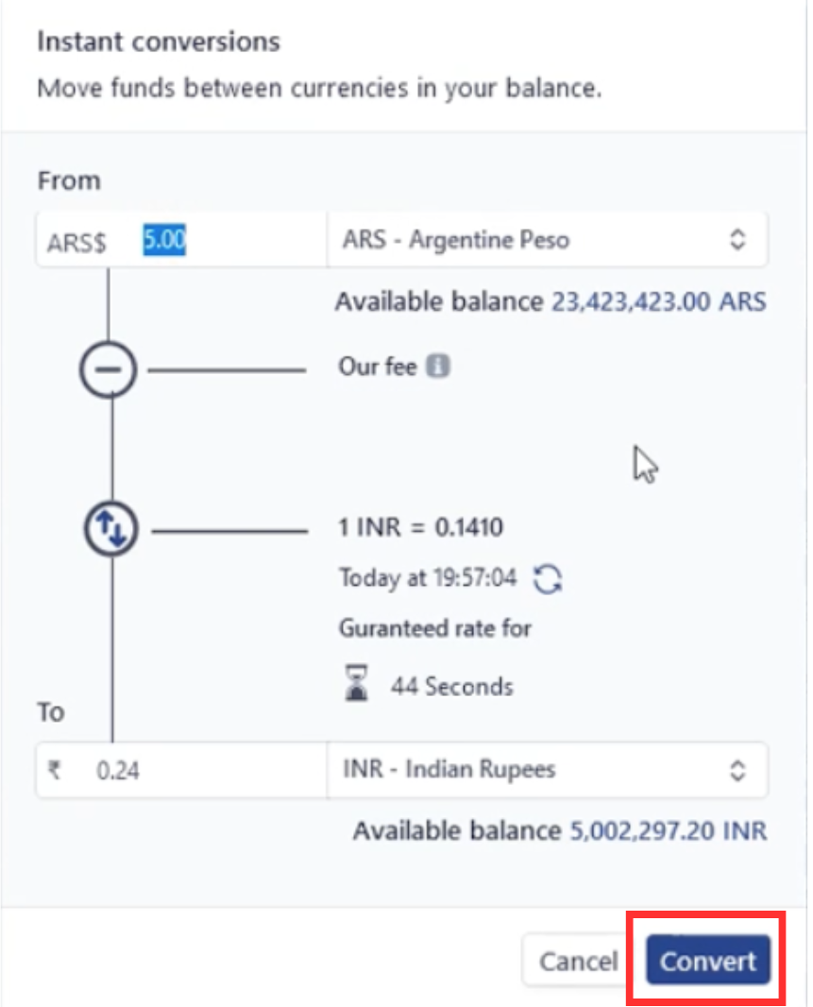The height and width of the screenshot is (1007, 813).
Task: Open the INR - Indian Rupees dropdown
Action: (546, 770)
